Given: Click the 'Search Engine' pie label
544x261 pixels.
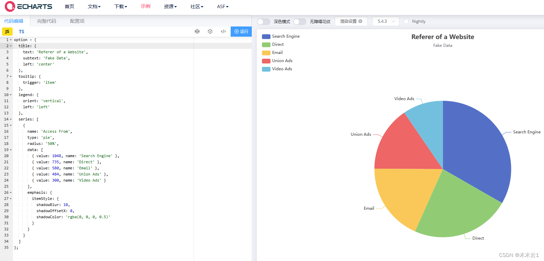Looking at the screenshot, I should coord(527,132).
